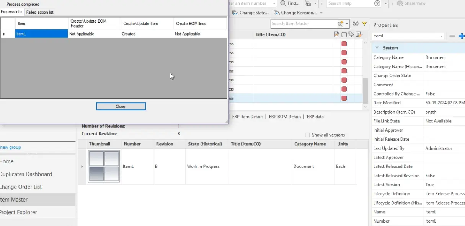Click the gray minus icon in Properties
Viewport: 465px width, 226px height.
(x=452, y=36)
